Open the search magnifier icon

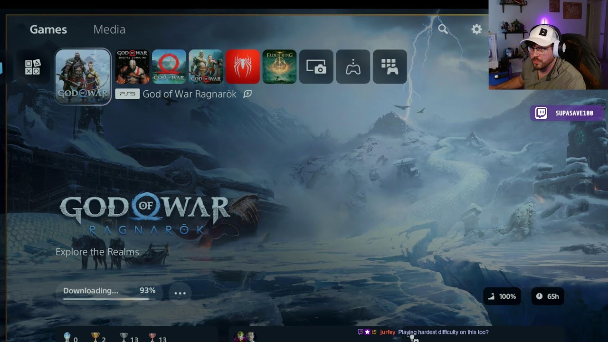point(443,29)
